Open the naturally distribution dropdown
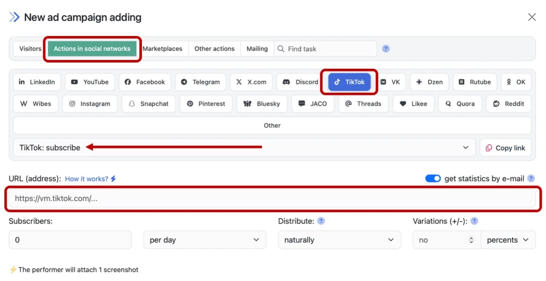This screenshot has height=281, width=546. 339,240
